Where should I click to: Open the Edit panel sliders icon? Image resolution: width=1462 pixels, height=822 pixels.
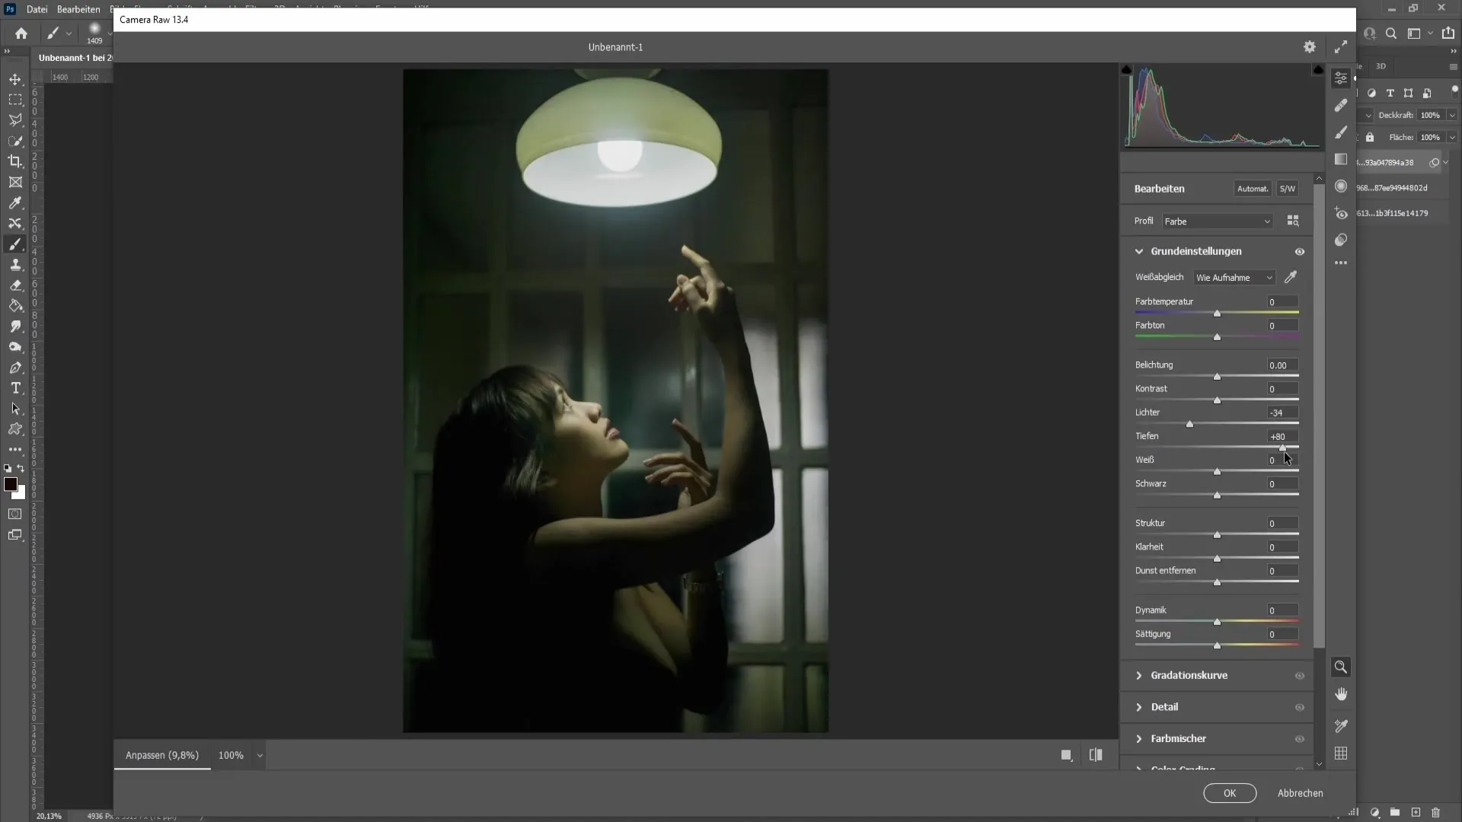[x=1341, y=78]
